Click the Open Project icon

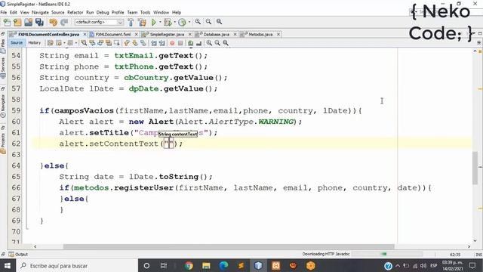point(29,22)
